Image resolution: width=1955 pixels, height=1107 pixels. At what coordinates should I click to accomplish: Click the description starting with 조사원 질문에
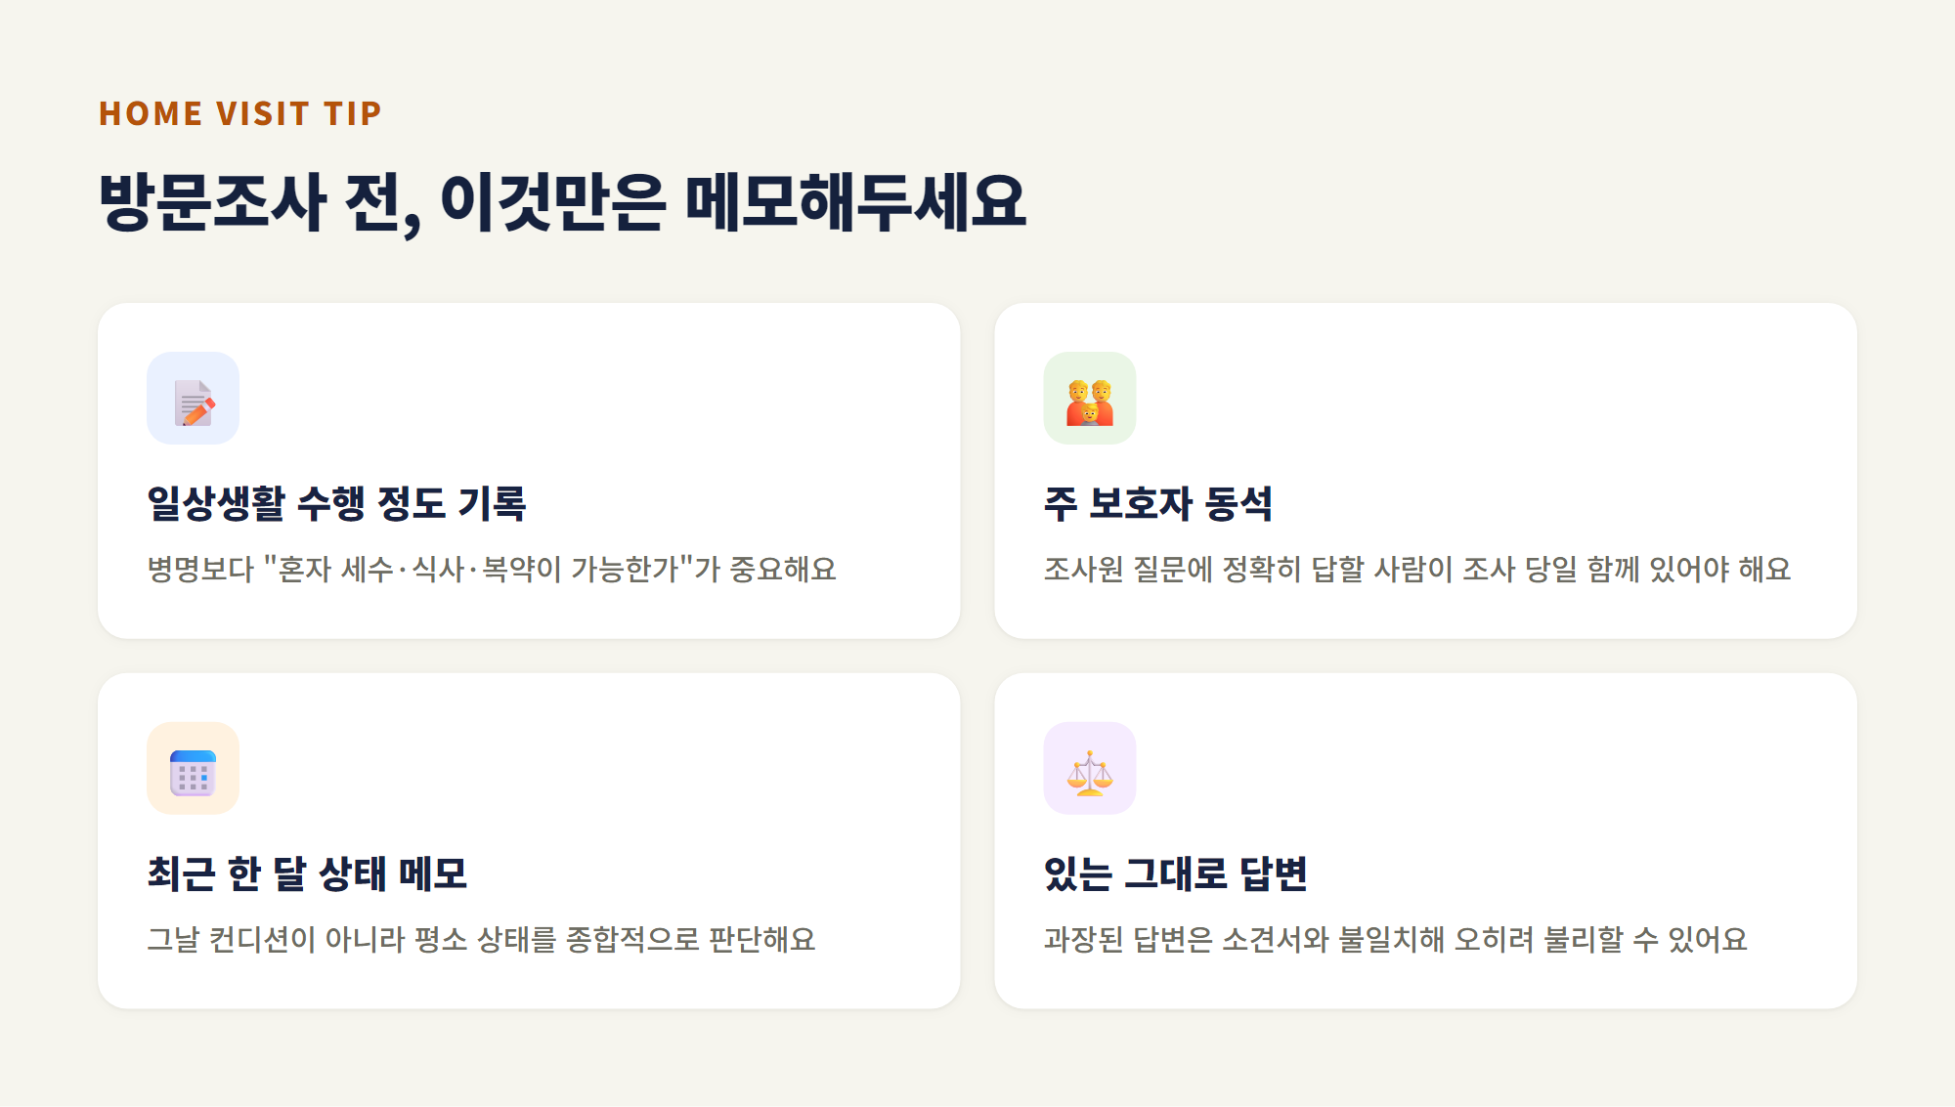(1416, 569)
